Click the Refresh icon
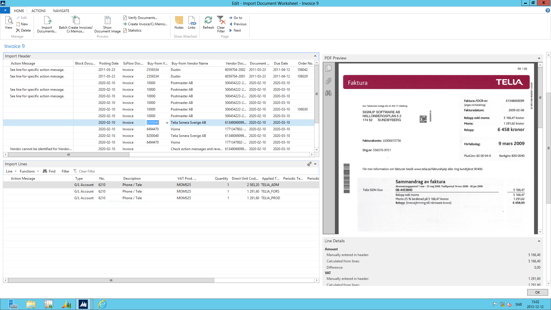 (208, 23)
